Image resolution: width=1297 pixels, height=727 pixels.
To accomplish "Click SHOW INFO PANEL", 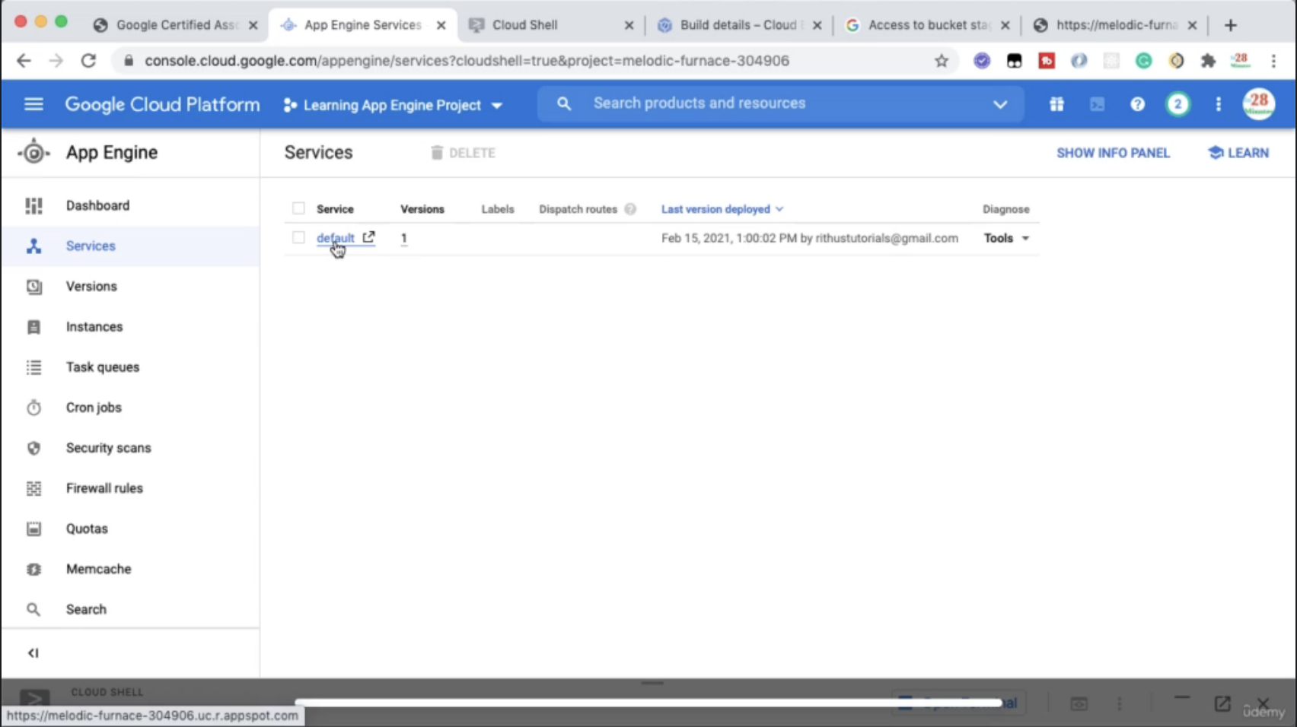I will [1113, 153].
